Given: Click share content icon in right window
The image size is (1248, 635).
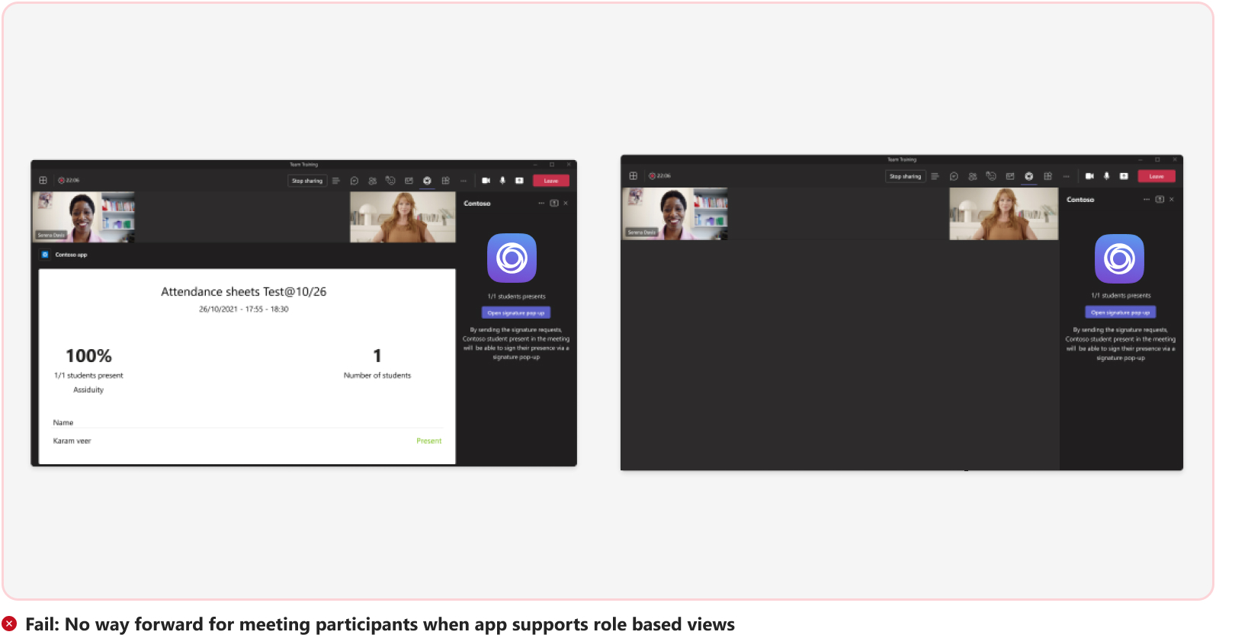Looking at the screenshot, I should click(x=1124, y=176).
